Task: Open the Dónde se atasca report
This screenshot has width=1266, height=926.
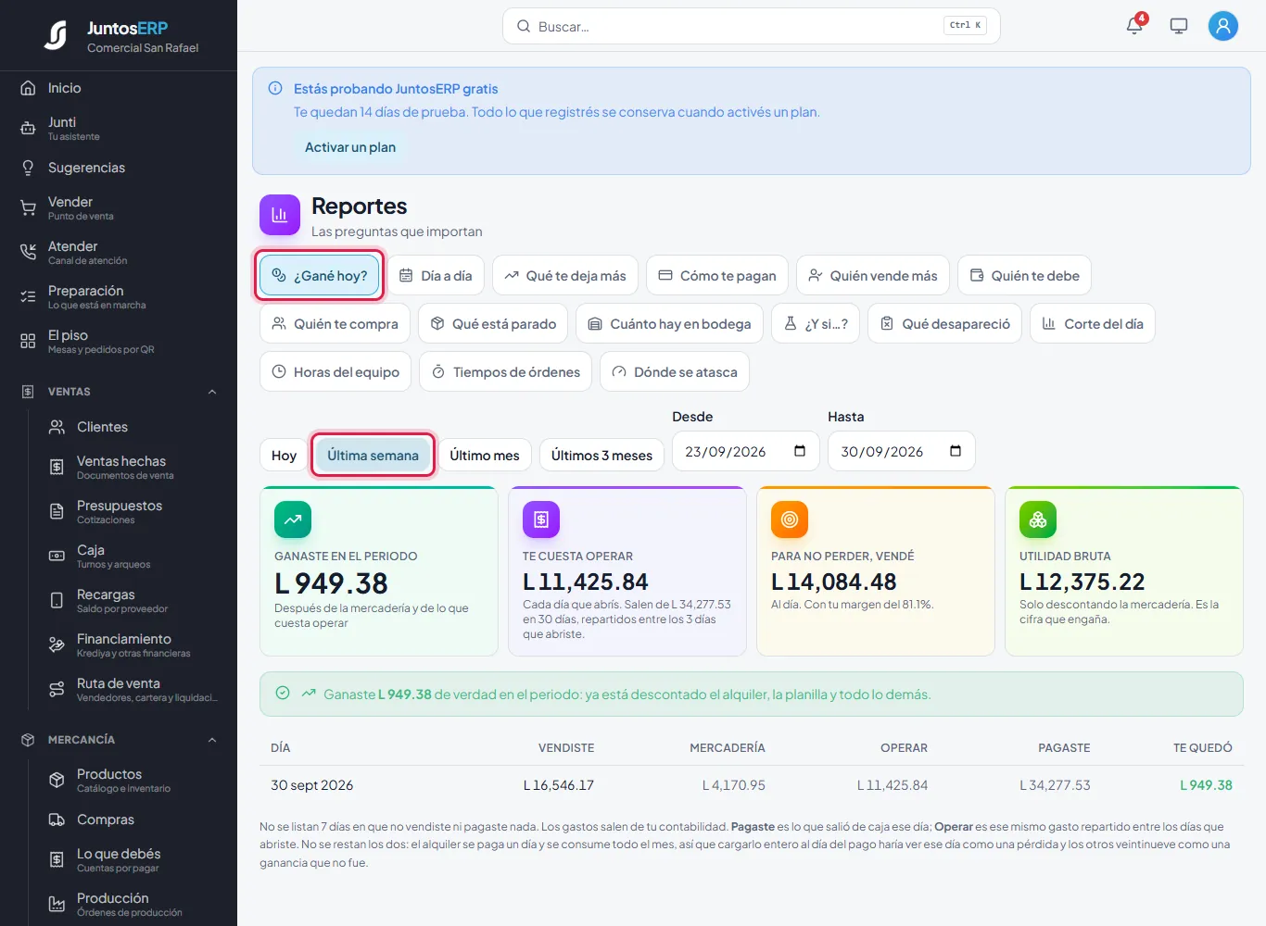Action: (x=675, y=372)
